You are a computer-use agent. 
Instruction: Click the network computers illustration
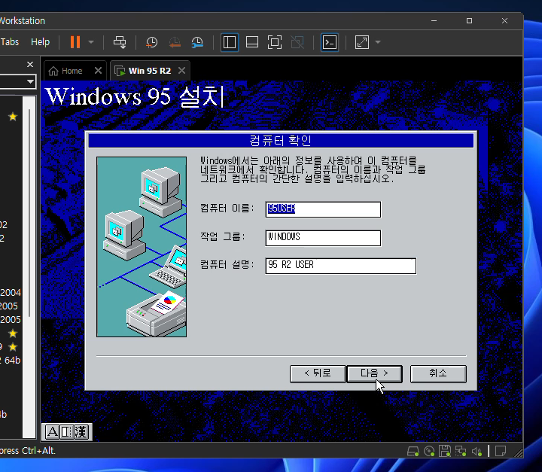point(142,247)
